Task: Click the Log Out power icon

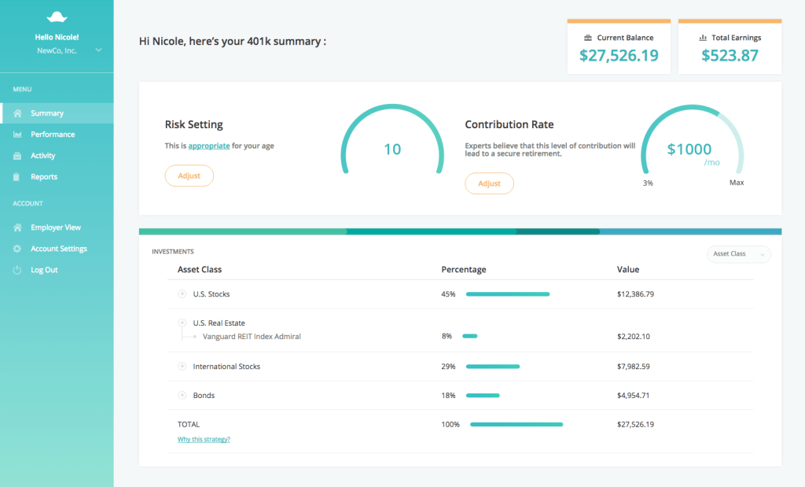Action: click(x=17, y=270)
